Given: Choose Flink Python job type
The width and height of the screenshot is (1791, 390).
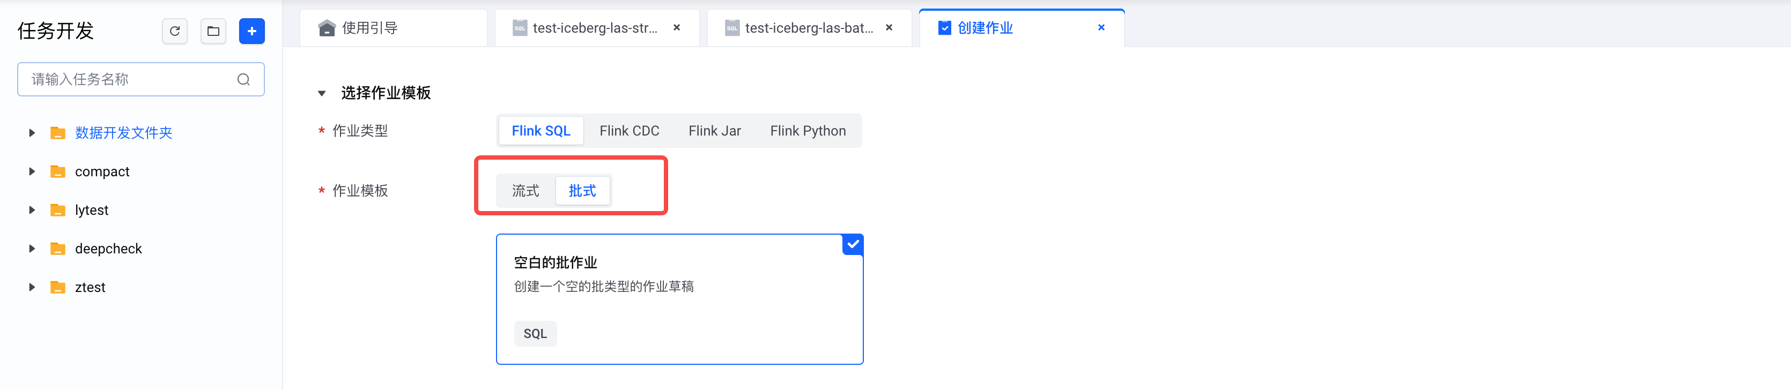Looking at the screenshot, I should click(x=808, y=131).
